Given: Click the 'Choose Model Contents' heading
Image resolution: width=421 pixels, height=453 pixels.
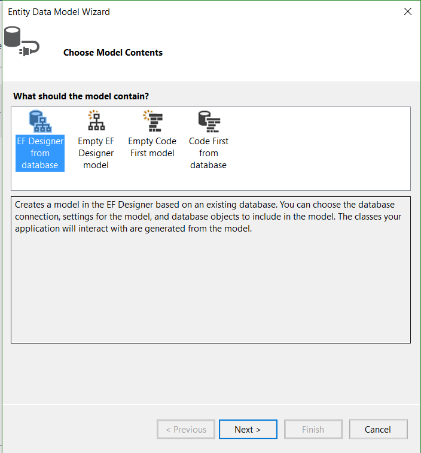Looking at the screenshot, I should [x=113, y=53].
